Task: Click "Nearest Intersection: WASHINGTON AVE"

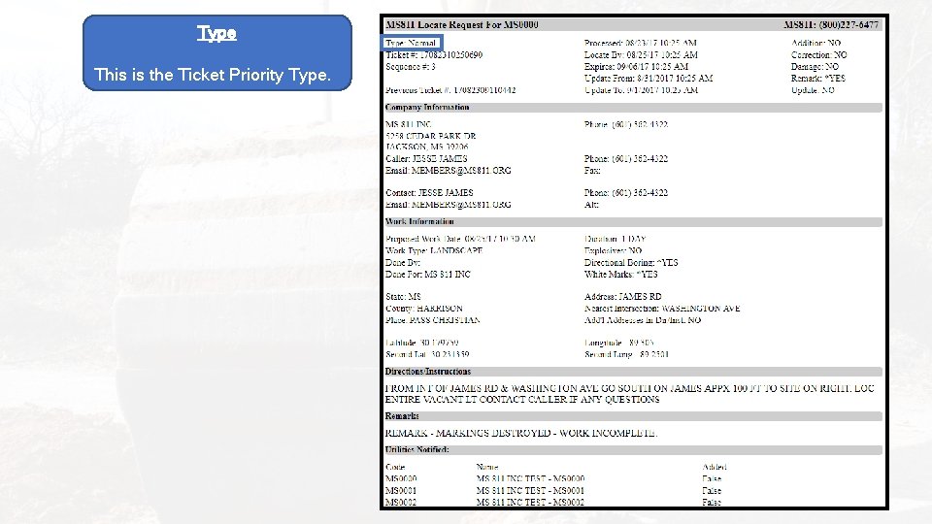Action: (662, 309)
